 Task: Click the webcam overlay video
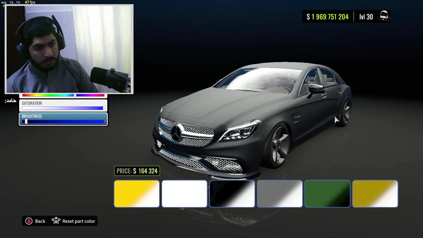click(69, 49)
